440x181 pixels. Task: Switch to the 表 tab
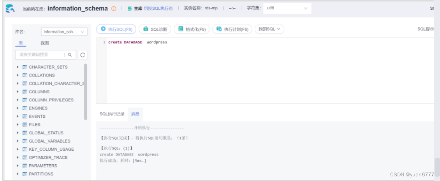21,43
